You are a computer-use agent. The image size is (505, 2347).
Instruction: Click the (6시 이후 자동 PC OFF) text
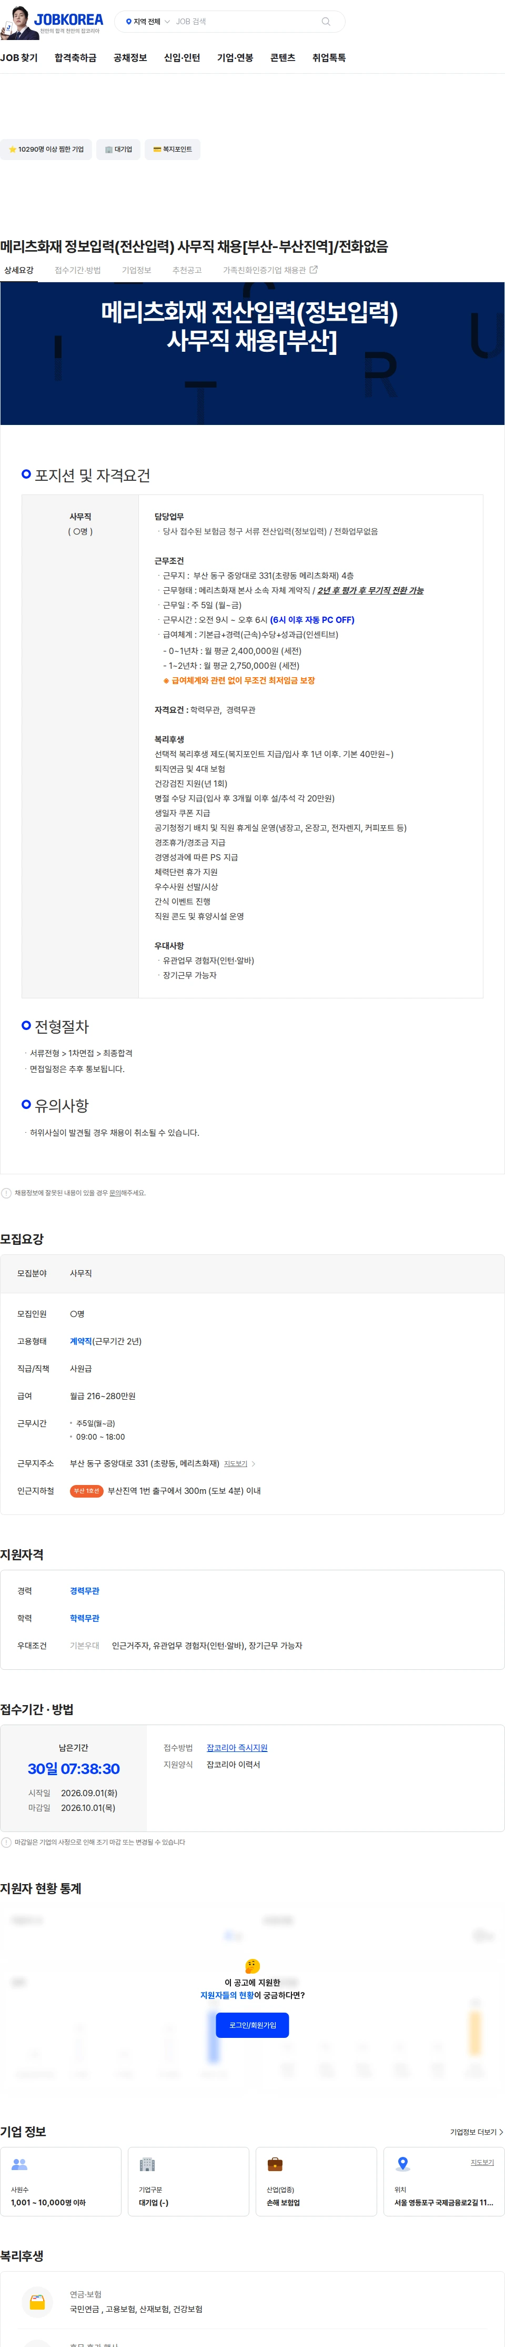coord(312,620)
